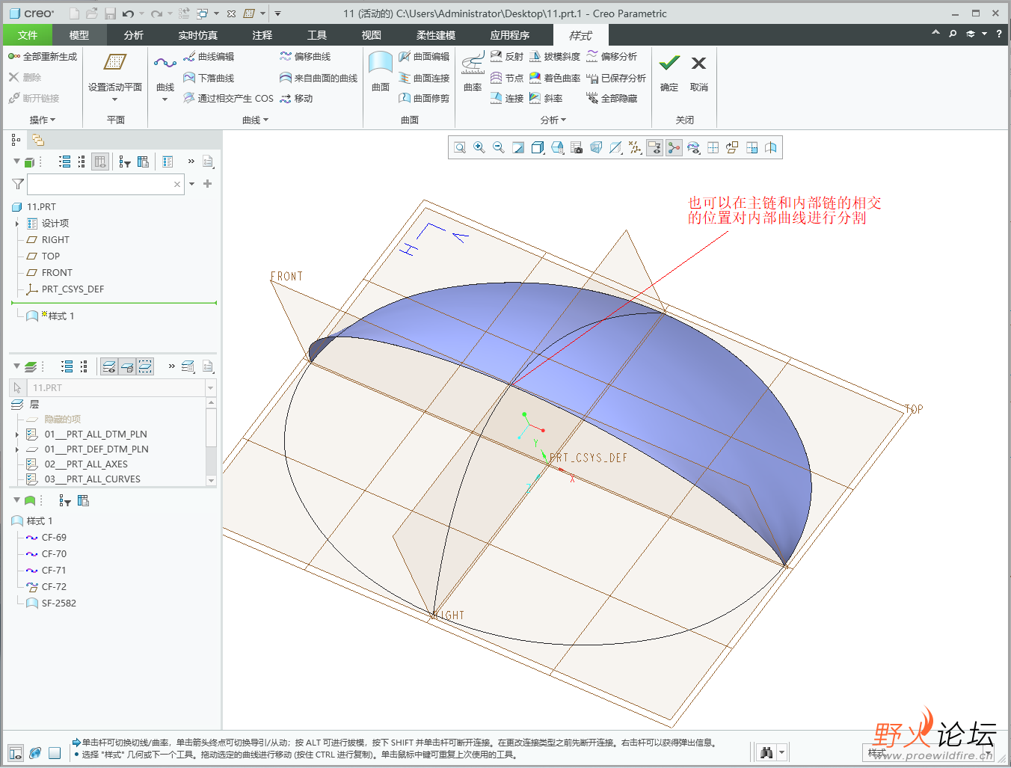The image size is (1011, 768).
Task: Expand the 设计项 tree node
Action: click(x=17, y=224)
